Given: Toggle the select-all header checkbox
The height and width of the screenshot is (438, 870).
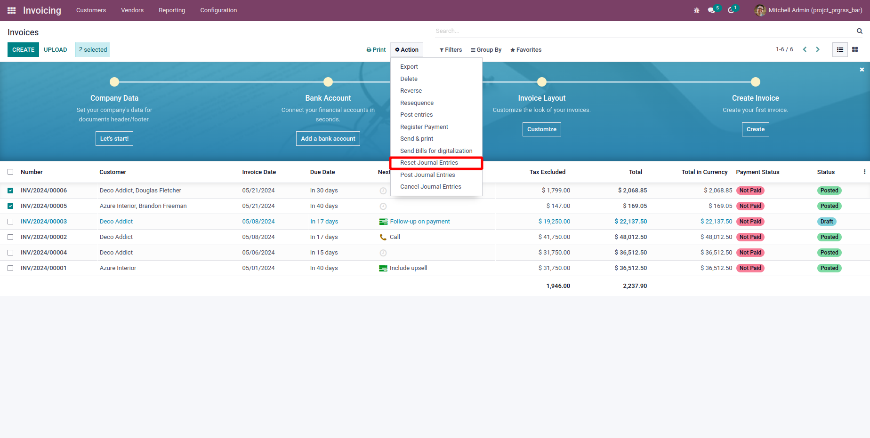Looking at the screenshot, I should pyautogui.click(x=10, y=172).
